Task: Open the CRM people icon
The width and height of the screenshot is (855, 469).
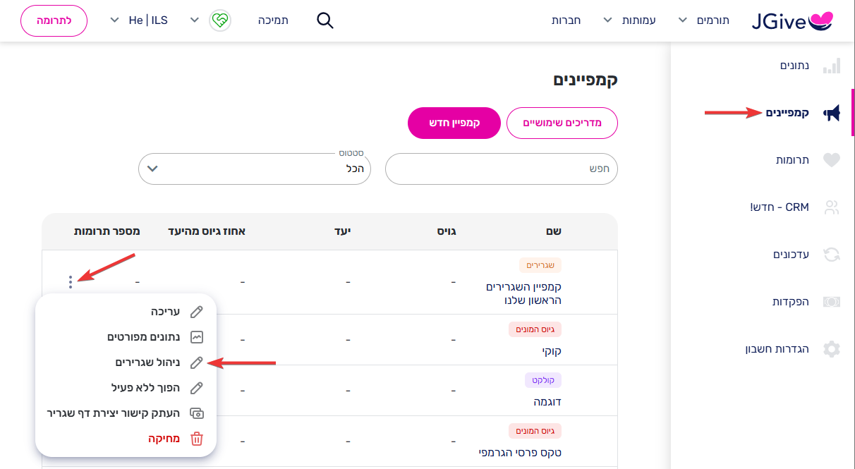Action: (832, 207)
